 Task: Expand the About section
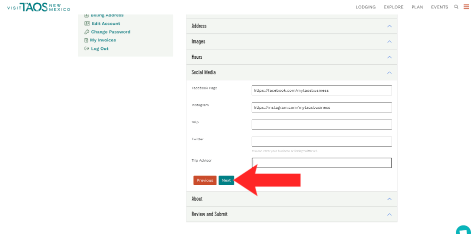coord(389,199)
